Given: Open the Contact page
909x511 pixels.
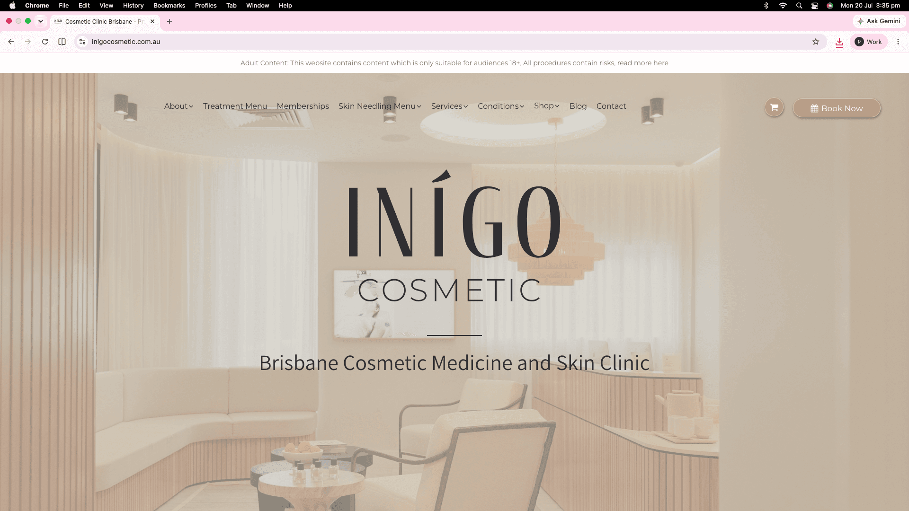Looking at the screenshot, I should 611,106.
